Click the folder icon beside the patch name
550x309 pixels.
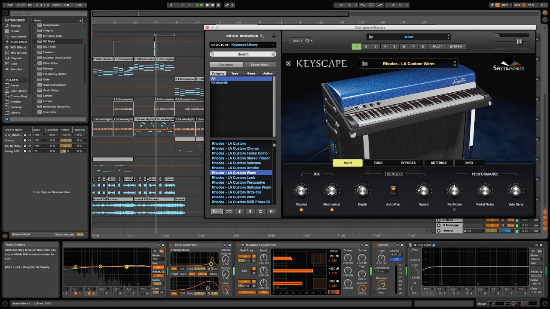pos(365,64)
